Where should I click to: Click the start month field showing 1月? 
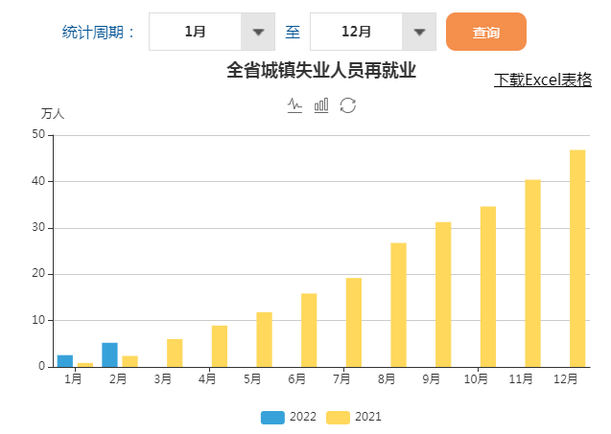pos(195,32)
